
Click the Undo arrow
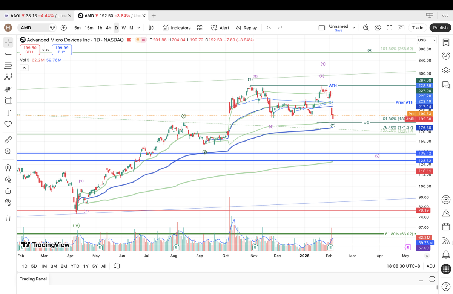[269, 28]
